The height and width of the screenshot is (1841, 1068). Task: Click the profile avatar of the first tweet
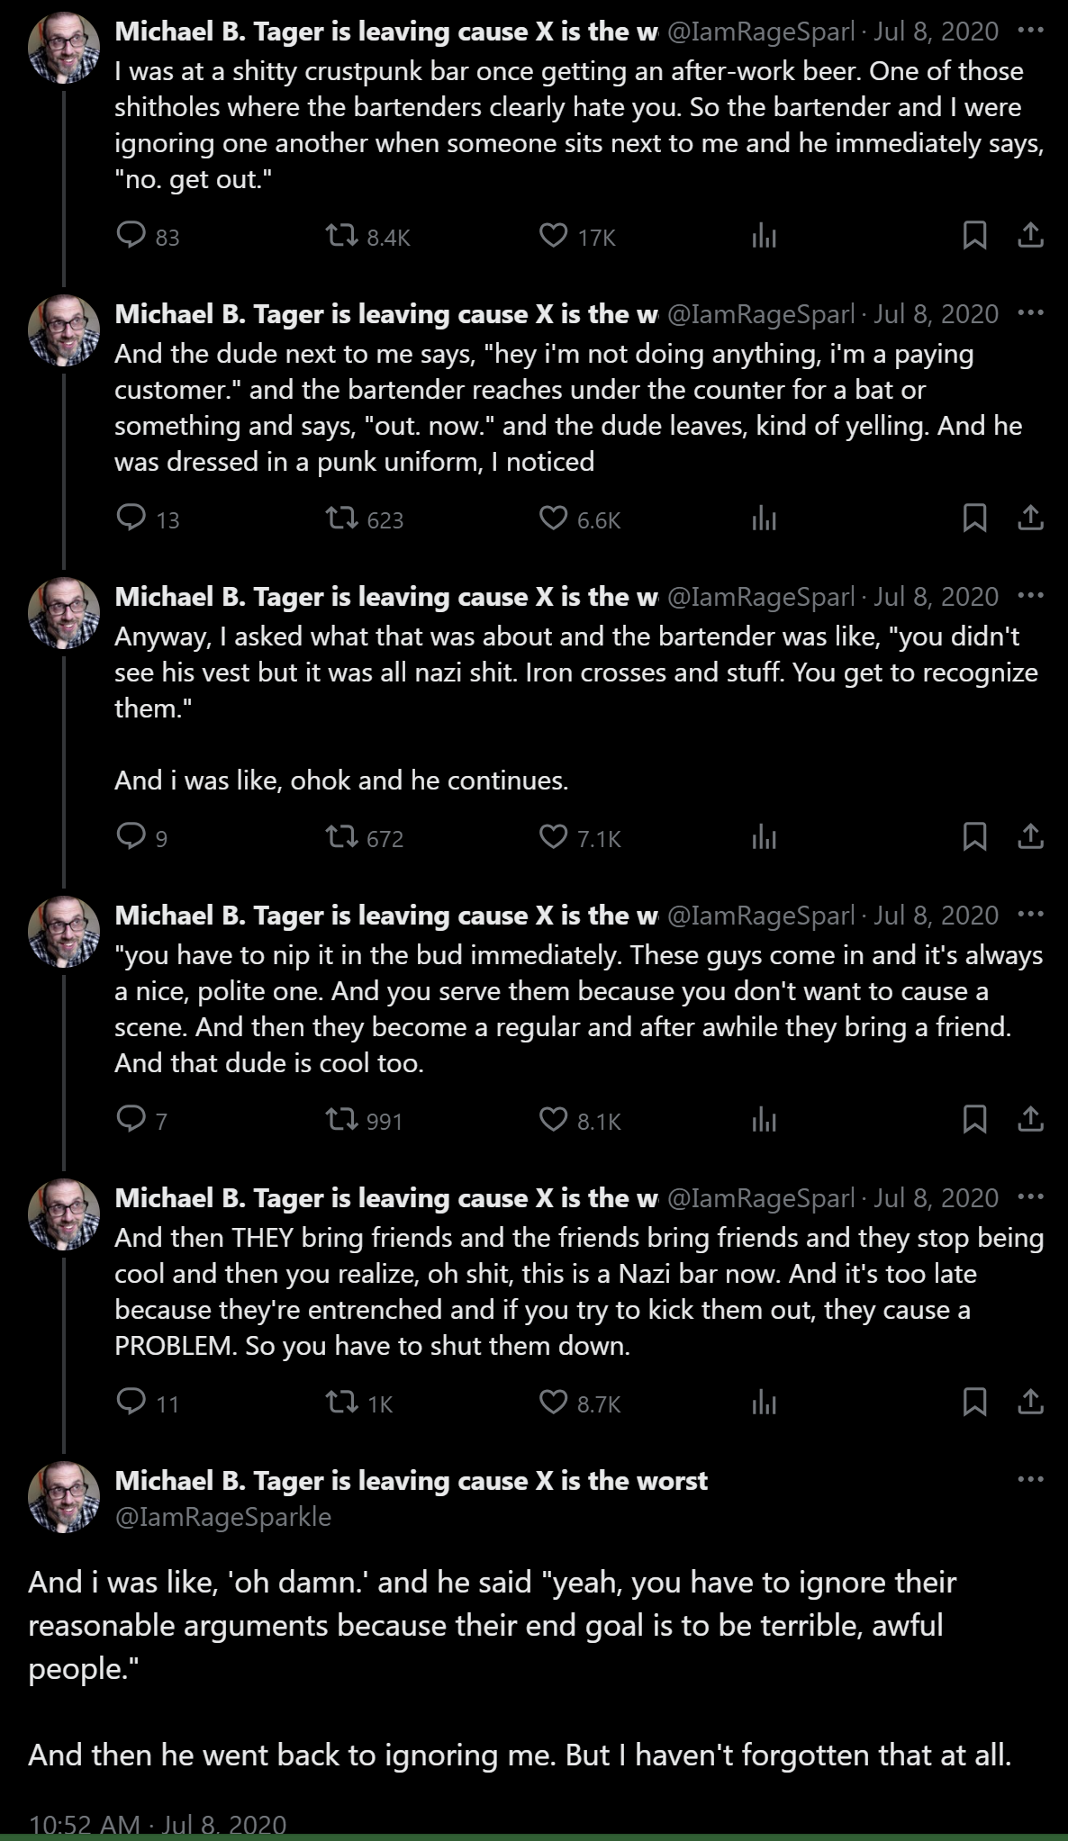click(64, 49)
